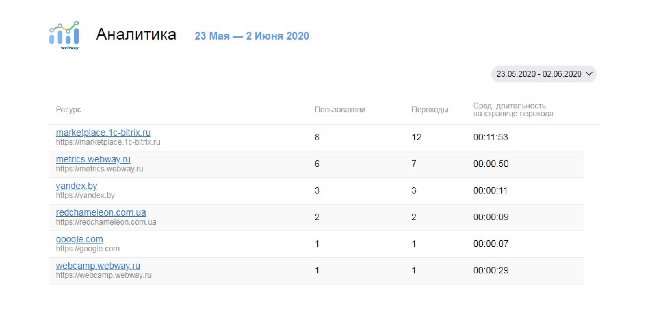Select the 00:11:53 duration cell
The height and width of the screenshot is (313, 650).
[490, 137]
